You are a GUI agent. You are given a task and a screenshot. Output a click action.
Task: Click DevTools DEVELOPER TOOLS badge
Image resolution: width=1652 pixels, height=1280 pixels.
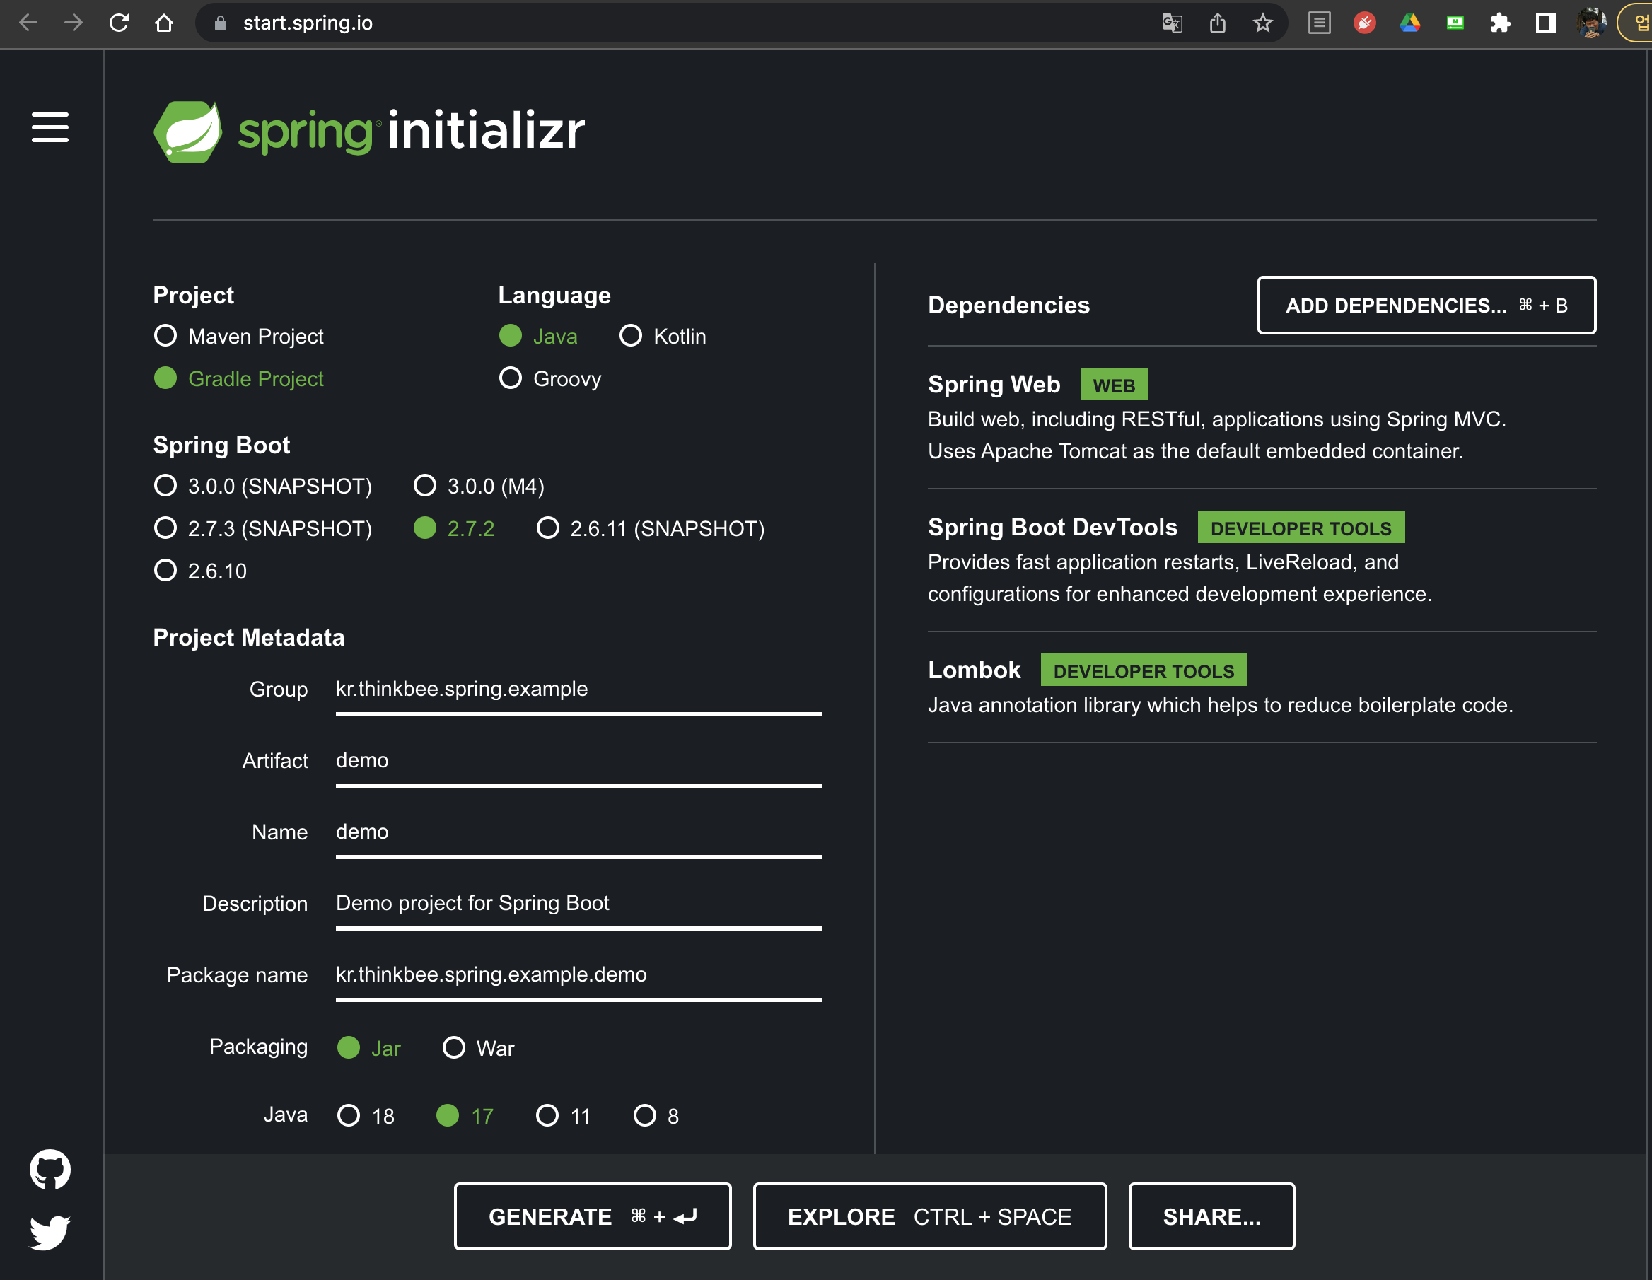(1301, 528)
